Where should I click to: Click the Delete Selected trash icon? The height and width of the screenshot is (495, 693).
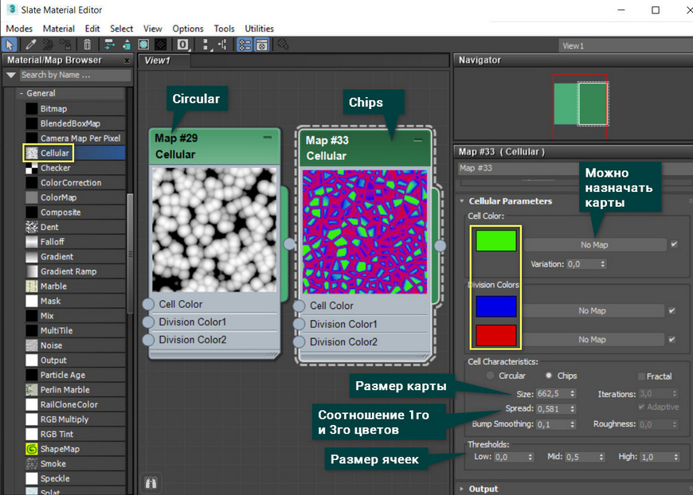[87, 45]
